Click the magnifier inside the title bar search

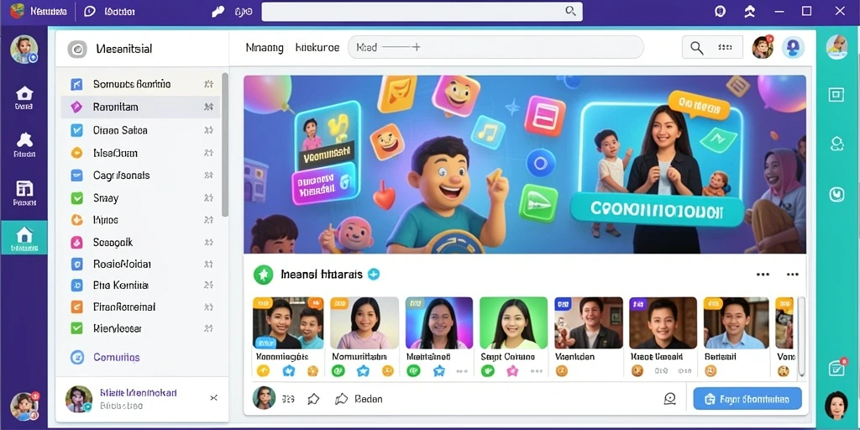coord(570,11)
